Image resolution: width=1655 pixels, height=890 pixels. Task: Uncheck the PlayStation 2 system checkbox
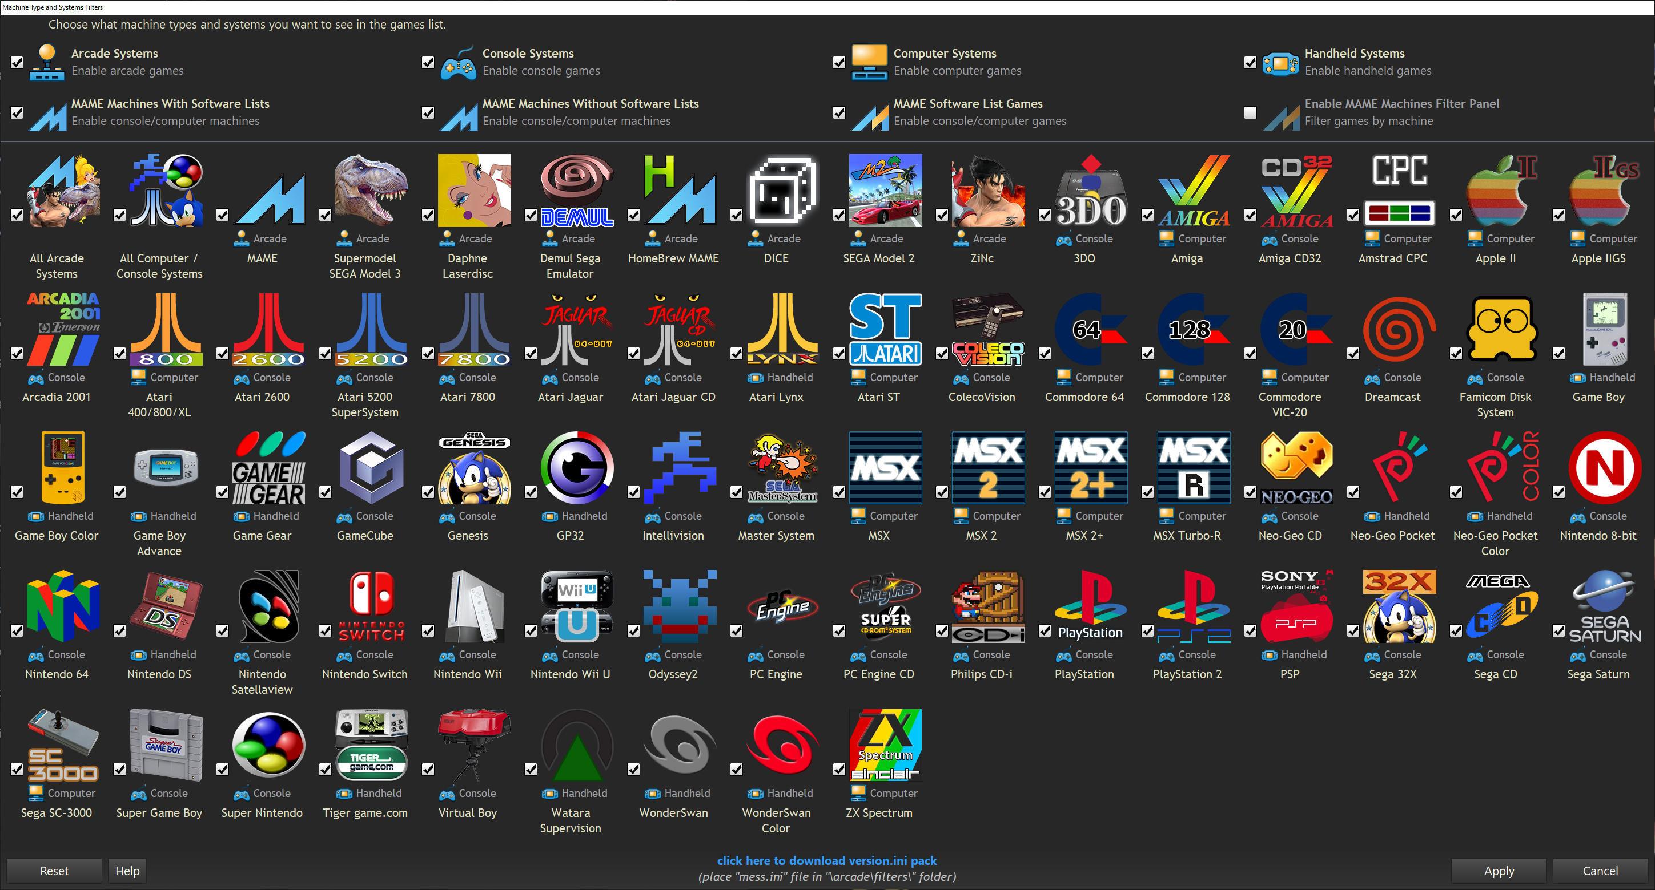tap(1147, 631)
